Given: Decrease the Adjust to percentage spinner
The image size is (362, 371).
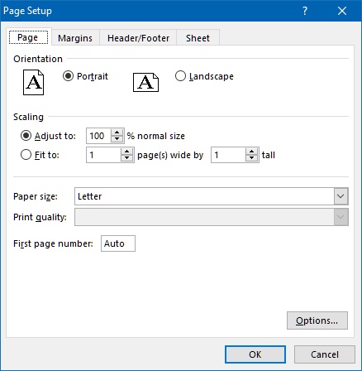Looking at the screenshot, I should tap(117, 139).
